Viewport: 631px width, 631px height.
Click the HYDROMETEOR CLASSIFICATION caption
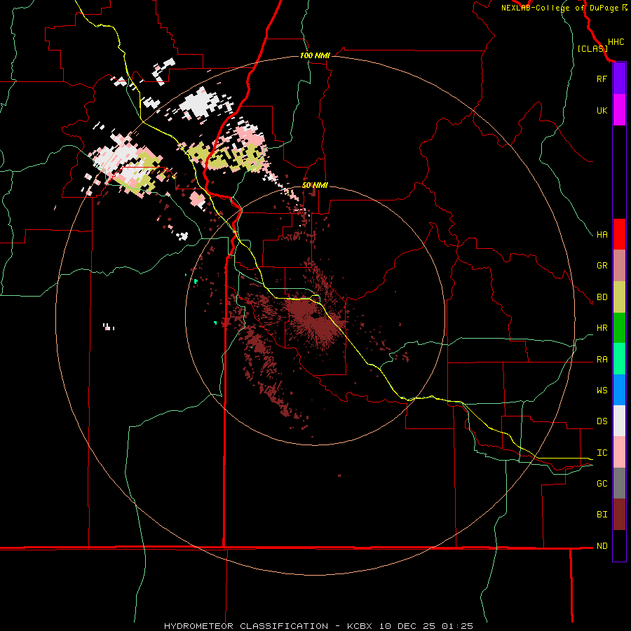coord(246,626)
